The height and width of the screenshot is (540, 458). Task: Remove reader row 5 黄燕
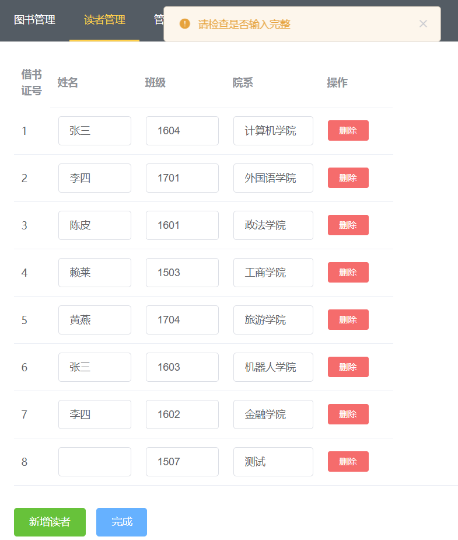pyautogui.click(x=348, y=320)
